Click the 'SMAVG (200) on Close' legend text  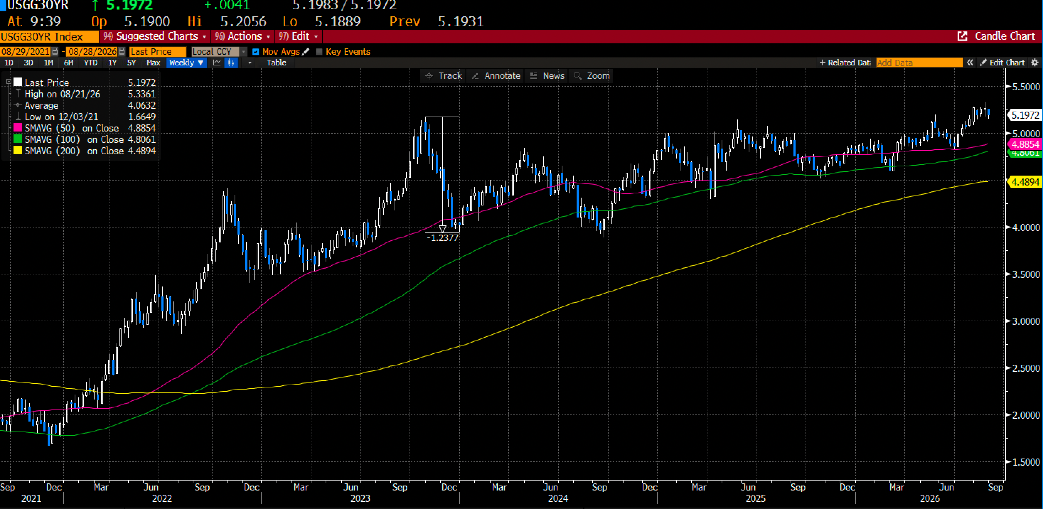click(74, 151)
